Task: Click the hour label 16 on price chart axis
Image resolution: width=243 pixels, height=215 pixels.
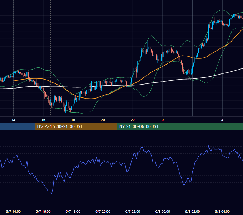Action: [x=43, y=120]
